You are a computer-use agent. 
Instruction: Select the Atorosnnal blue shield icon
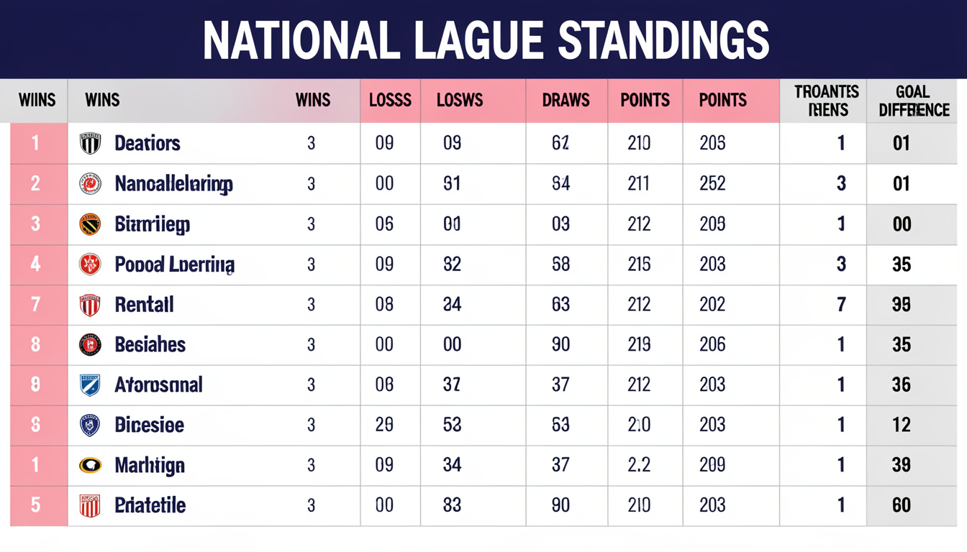pyautogui.click(x=90, y=385)
